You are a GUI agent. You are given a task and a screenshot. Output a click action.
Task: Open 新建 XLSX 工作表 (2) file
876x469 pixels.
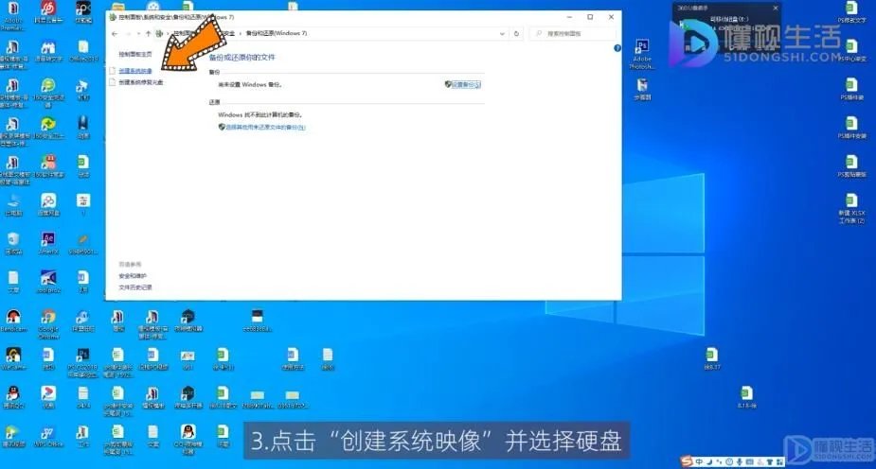point(851,208)
